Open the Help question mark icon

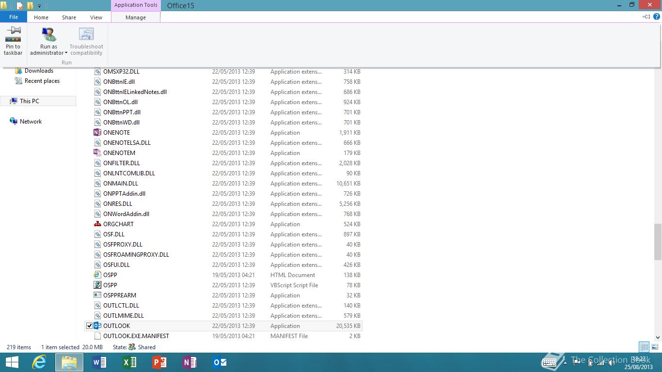657,16
